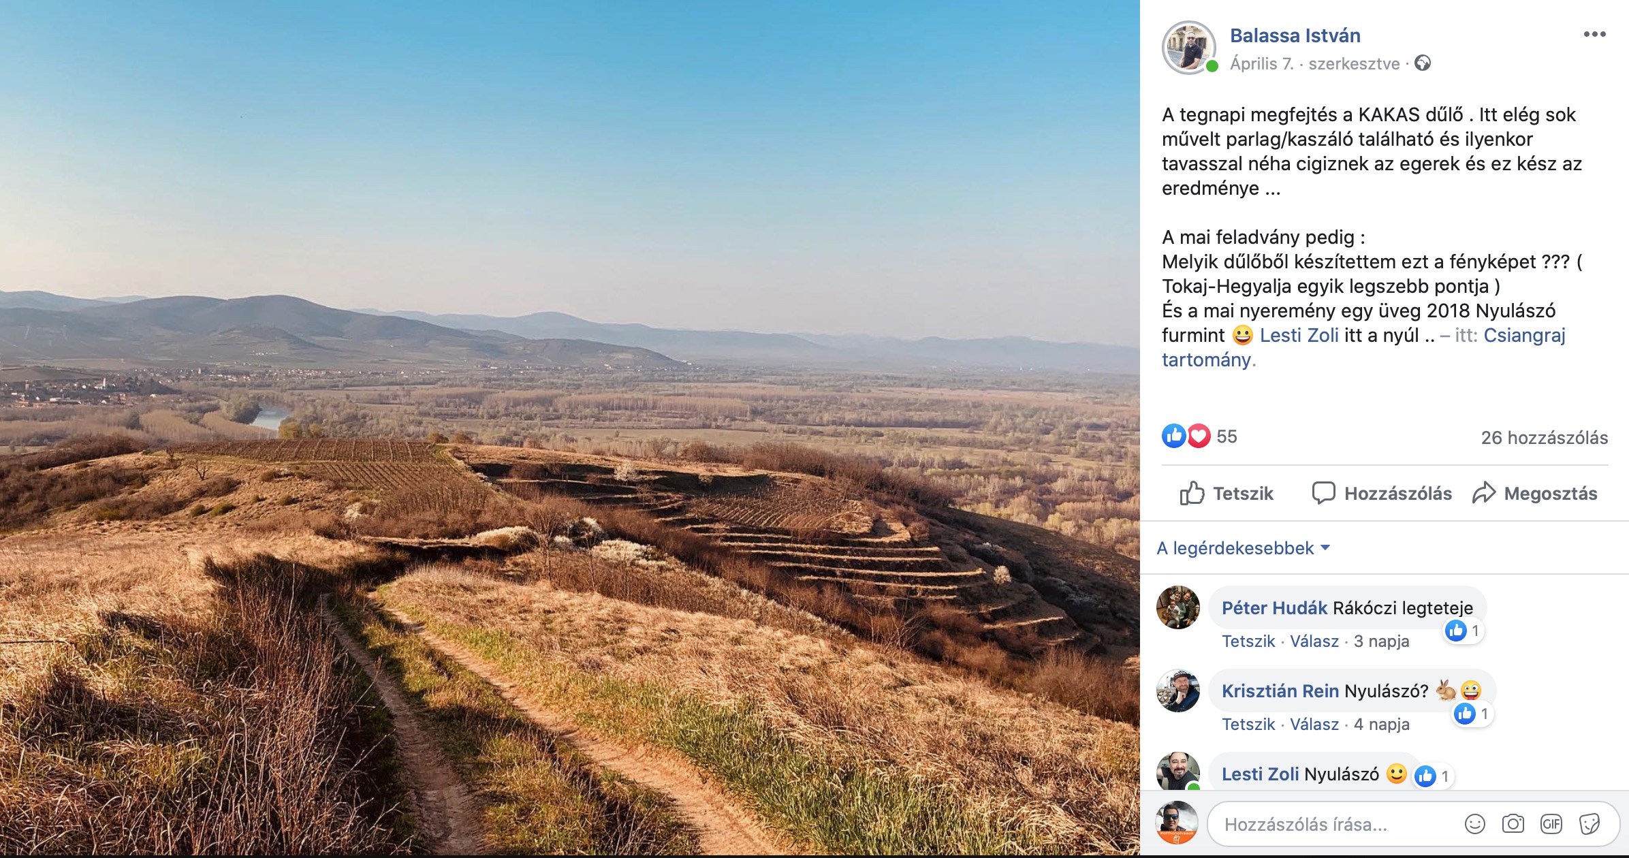Open the 26 hozzászólás comments count
The height and width of the screenshot is (858, 1629).
(x=1544, y=437)
